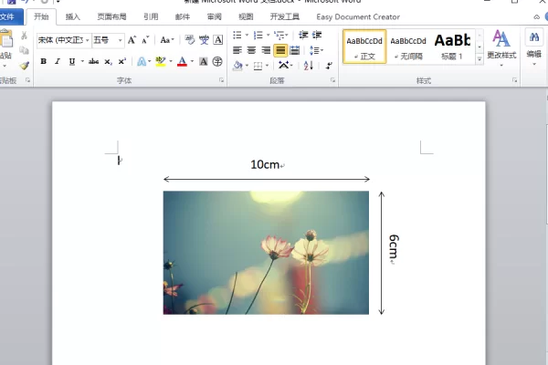This screenshot has width=548, height=365.
Task: Expand the font size dropdown
Action: pos(120,40)
